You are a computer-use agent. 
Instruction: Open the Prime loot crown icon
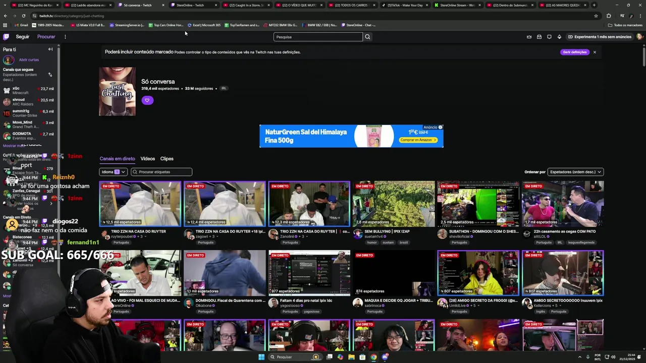[x=529, y=37]
